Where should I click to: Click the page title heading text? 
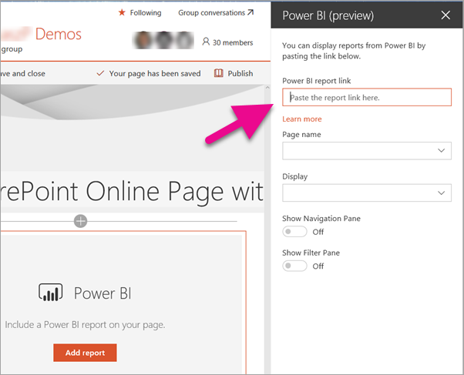[x=131, y=192]
